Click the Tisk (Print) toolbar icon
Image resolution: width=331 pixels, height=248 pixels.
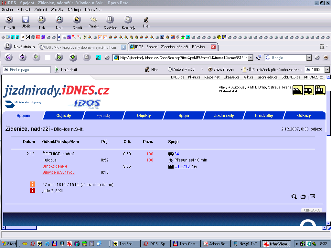coord(41,19)
